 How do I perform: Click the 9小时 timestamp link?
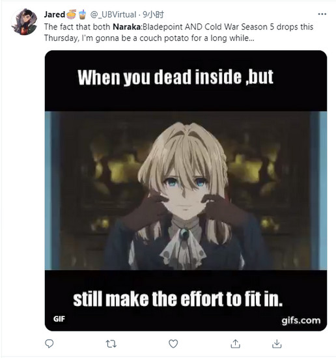[153, 14]
